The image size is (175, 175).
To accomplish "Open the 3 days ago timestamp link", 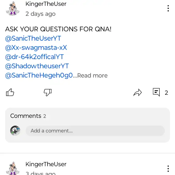I will click(41, 173).
